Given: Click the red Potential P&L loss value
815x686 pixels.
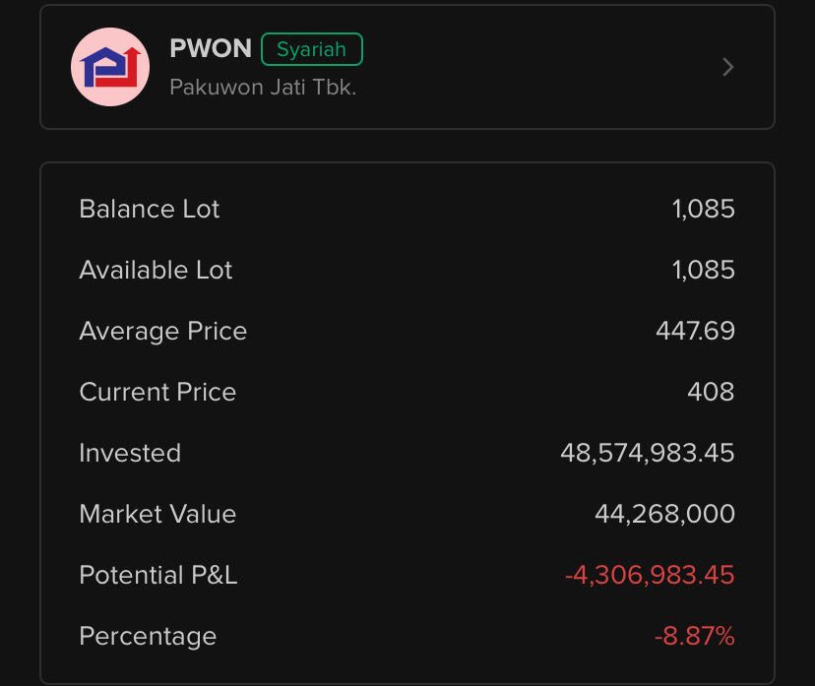Looking at the screenshot, I should (x=650, y=575).
